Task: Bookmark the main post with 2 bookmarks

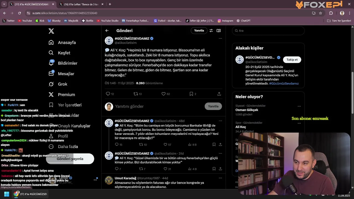Action: (193, 94)
